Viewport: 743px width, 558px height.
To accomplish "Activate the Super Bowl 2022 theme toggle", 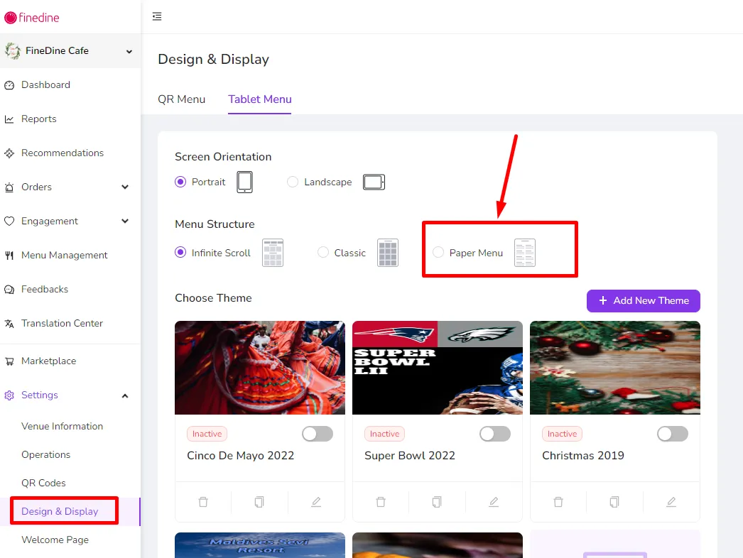I will point(494,434).
